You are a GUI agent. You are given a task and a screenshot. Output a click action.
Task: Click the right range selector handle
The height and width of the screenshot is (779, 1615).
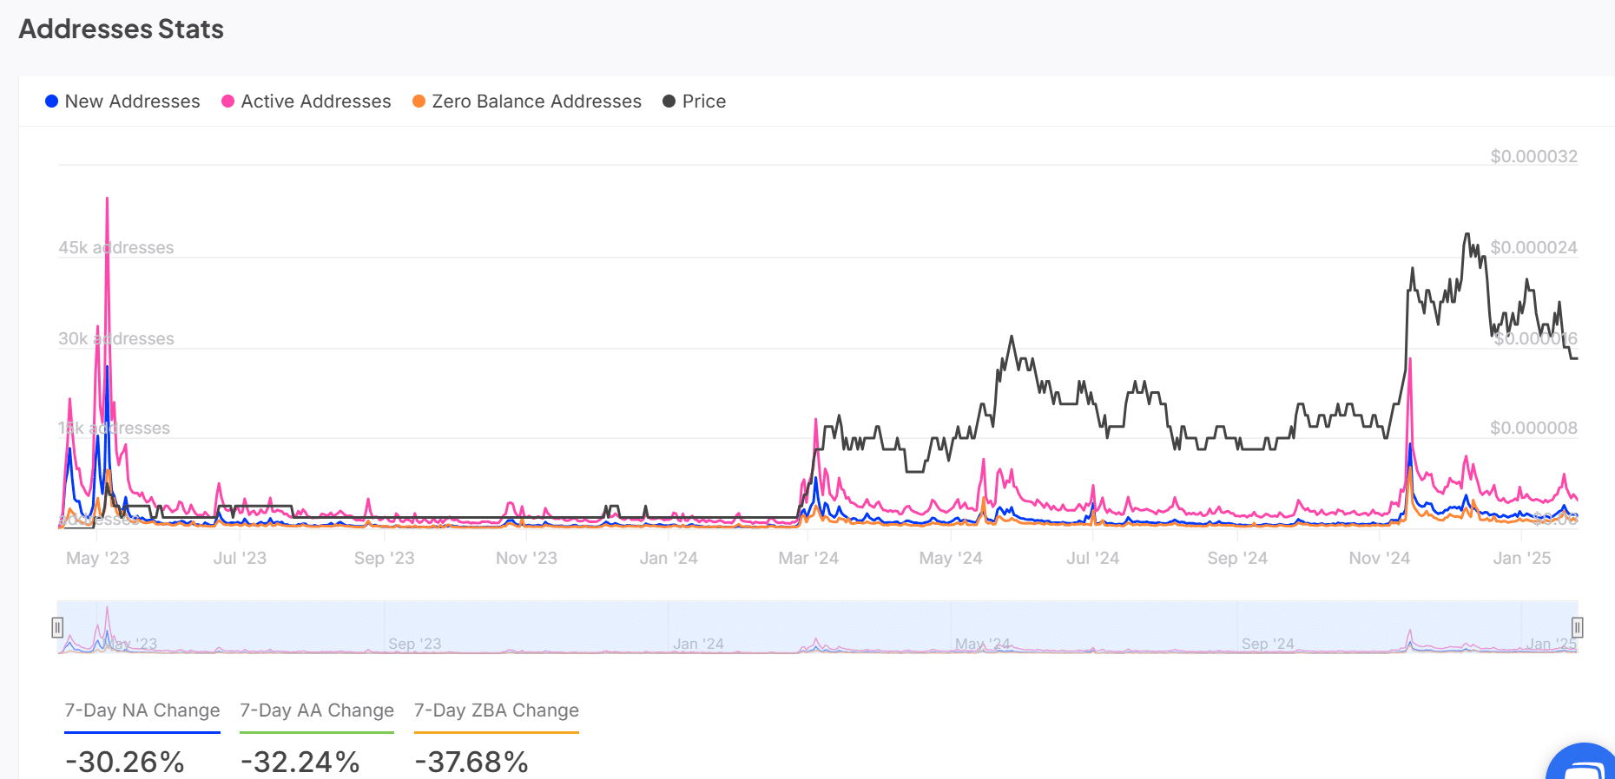pyautogui.click(x=1577, y=627)
